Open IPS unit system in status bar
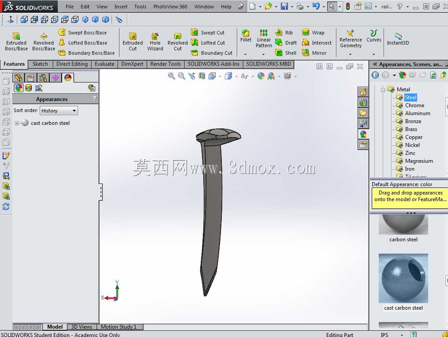The height and width of the screenshot is (337, 448). pyautogui.click(x=385, y=334)
